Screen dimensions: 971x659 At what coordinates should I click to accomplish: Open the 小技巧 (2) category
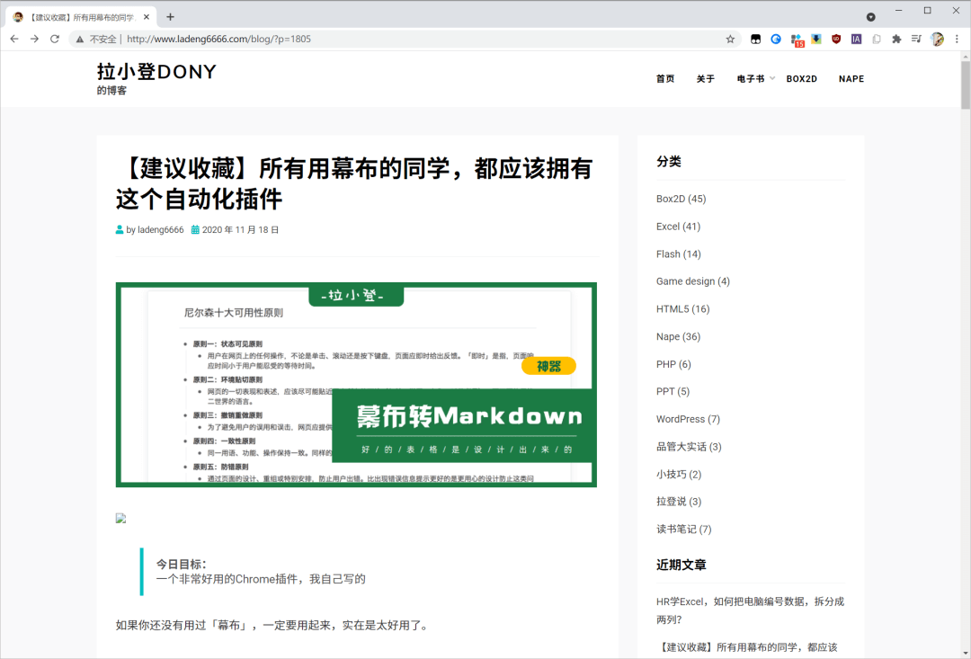(679, 475)
